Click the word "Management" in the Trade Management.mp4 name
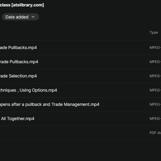Image resolution: width=161 pixels, height=161 pixels. pos(76,105)
